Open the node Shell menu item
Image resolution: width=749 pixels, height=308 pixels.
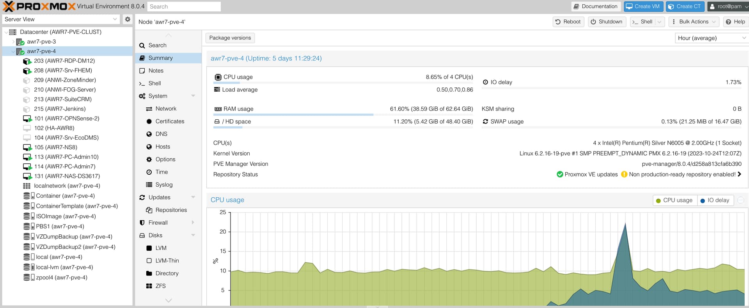click(168, 83)
